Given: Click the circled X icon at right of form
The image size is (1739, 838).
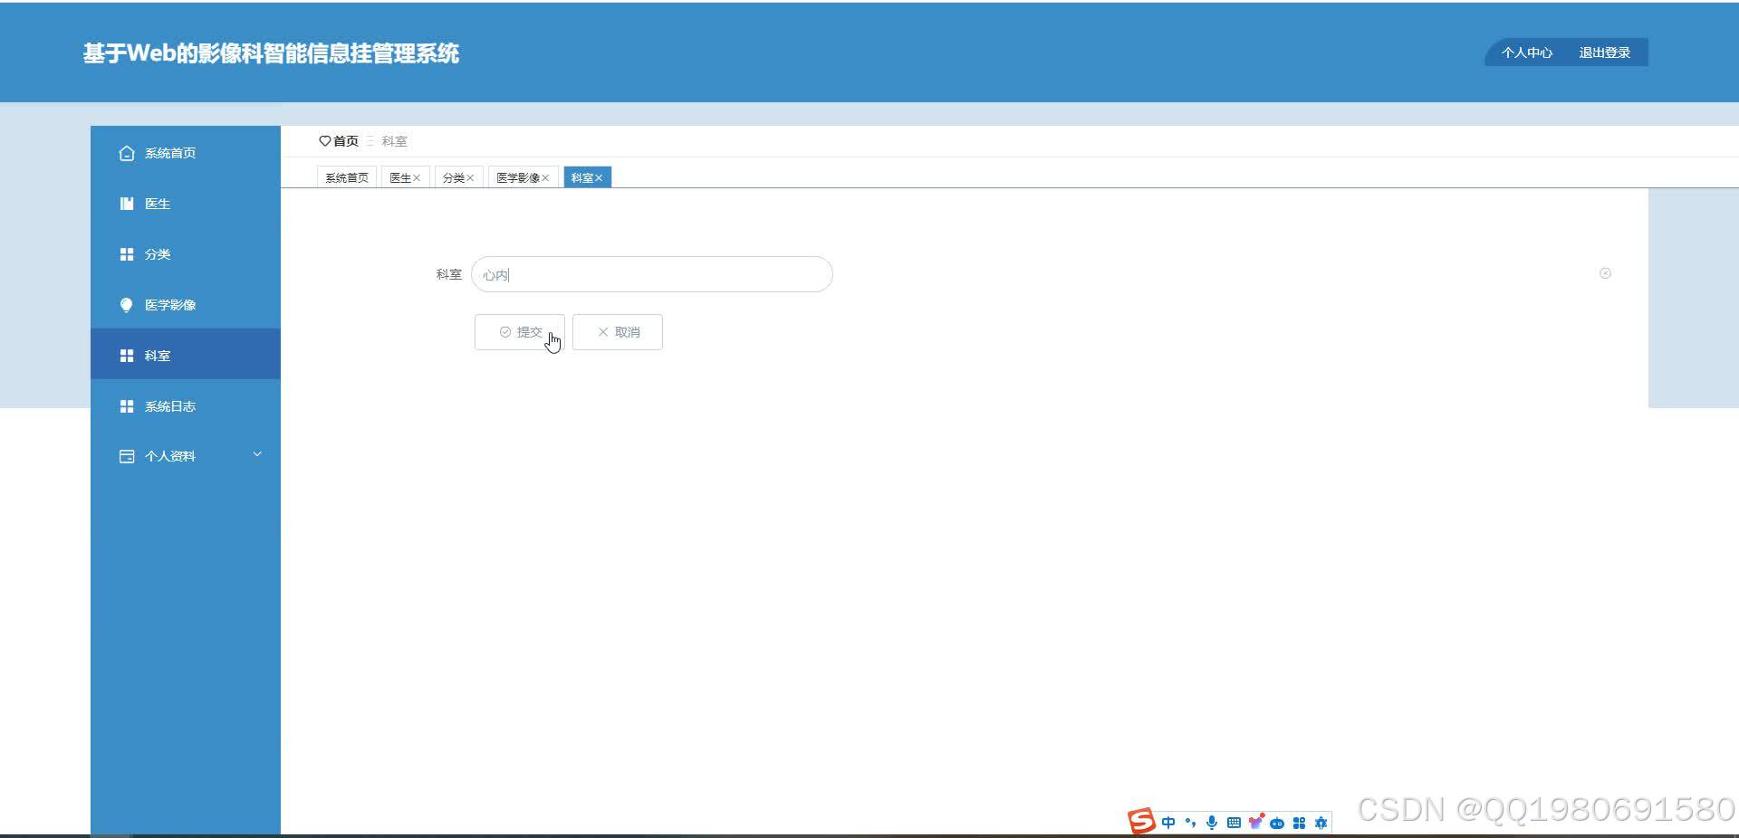Looking at the screenshot, I should click(x=1605, y=273).
